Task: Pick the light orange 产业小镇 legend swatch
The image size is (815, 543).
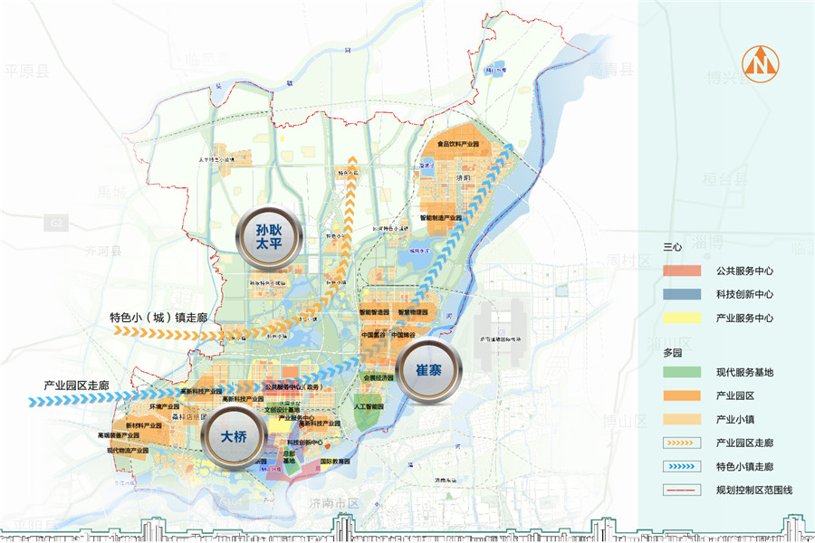Action: point(682,419)
